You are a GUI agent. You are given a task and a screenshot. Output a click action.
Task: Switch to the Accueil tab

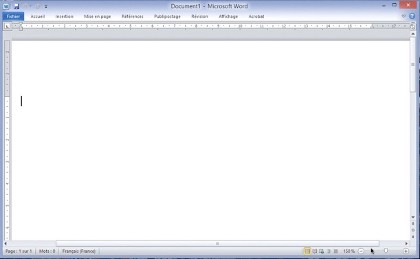pyautogui.click(x=38, y=16)
